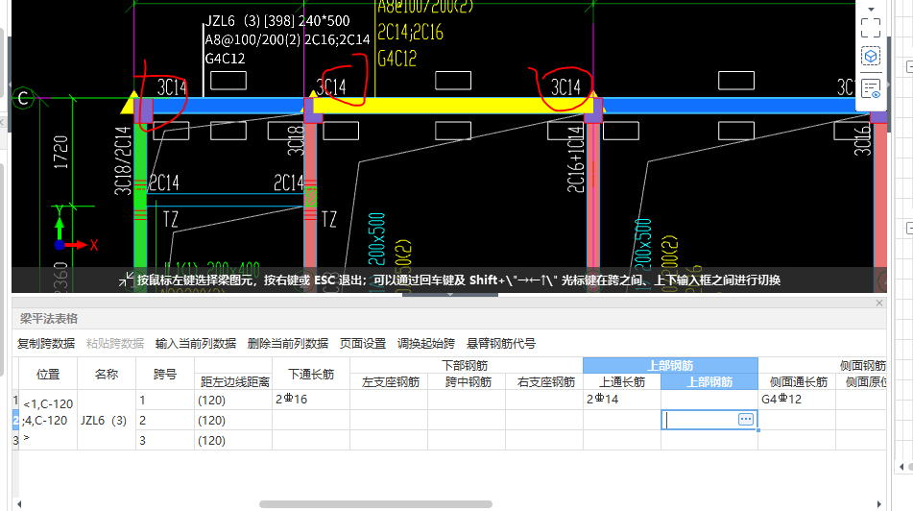The height and width of the screenshot is (511, 913).
Task: Click the empty 跨中钢筋 cell in span 2 row
Action: tap(467, 420)
